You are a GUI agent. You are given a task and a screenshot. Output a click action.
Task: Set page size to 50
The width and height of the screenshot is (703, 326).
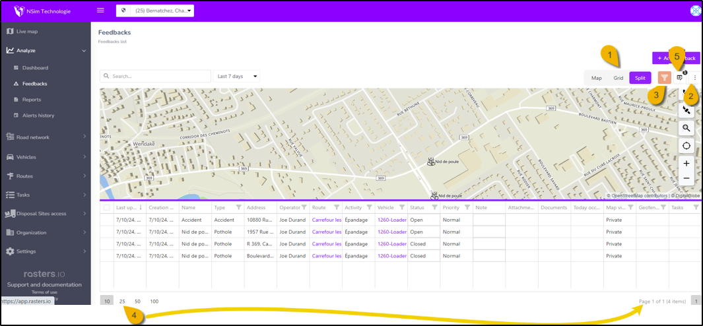[x=138, y=302]
